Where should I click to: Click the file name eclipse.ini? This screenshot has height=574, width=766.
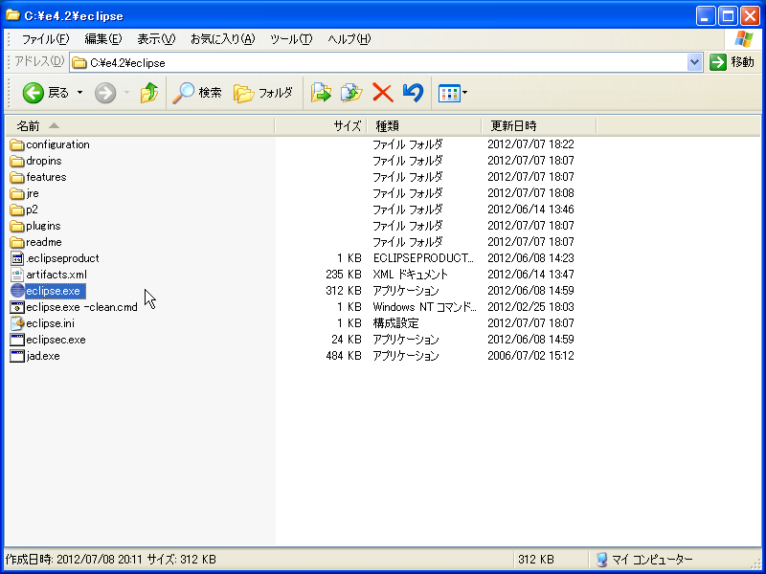tap(51, 323)
